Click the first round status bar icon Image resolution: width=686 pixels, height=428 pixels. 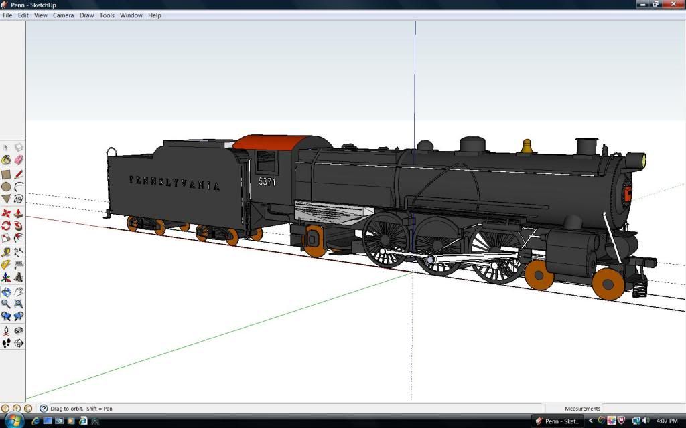(x=5, y=409)
